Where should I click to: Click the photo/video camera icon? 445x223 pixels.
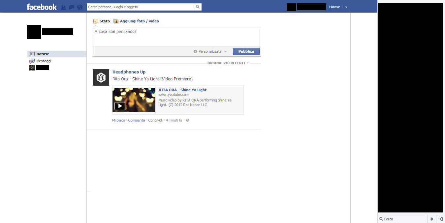[116, 21]
